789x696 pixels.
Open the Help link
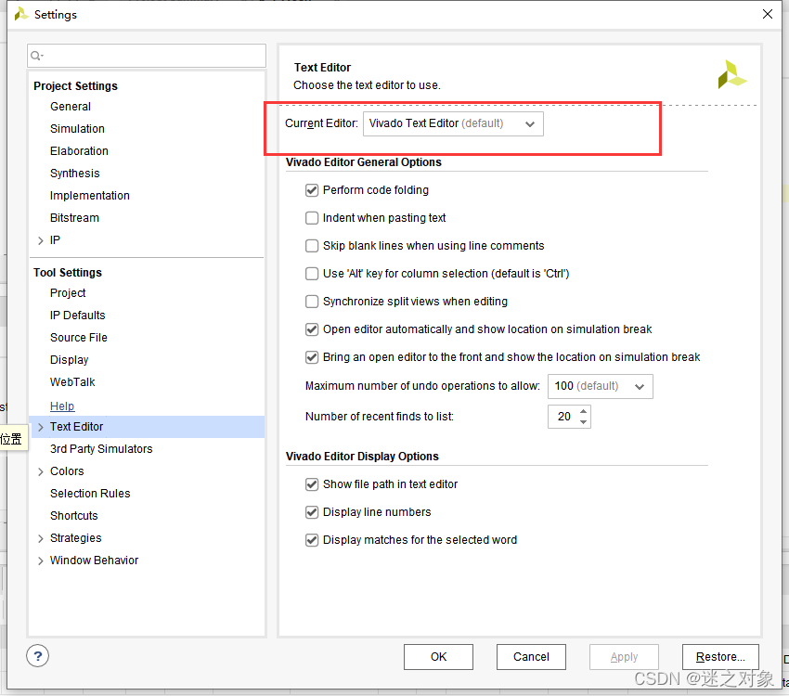pos(62,406)
